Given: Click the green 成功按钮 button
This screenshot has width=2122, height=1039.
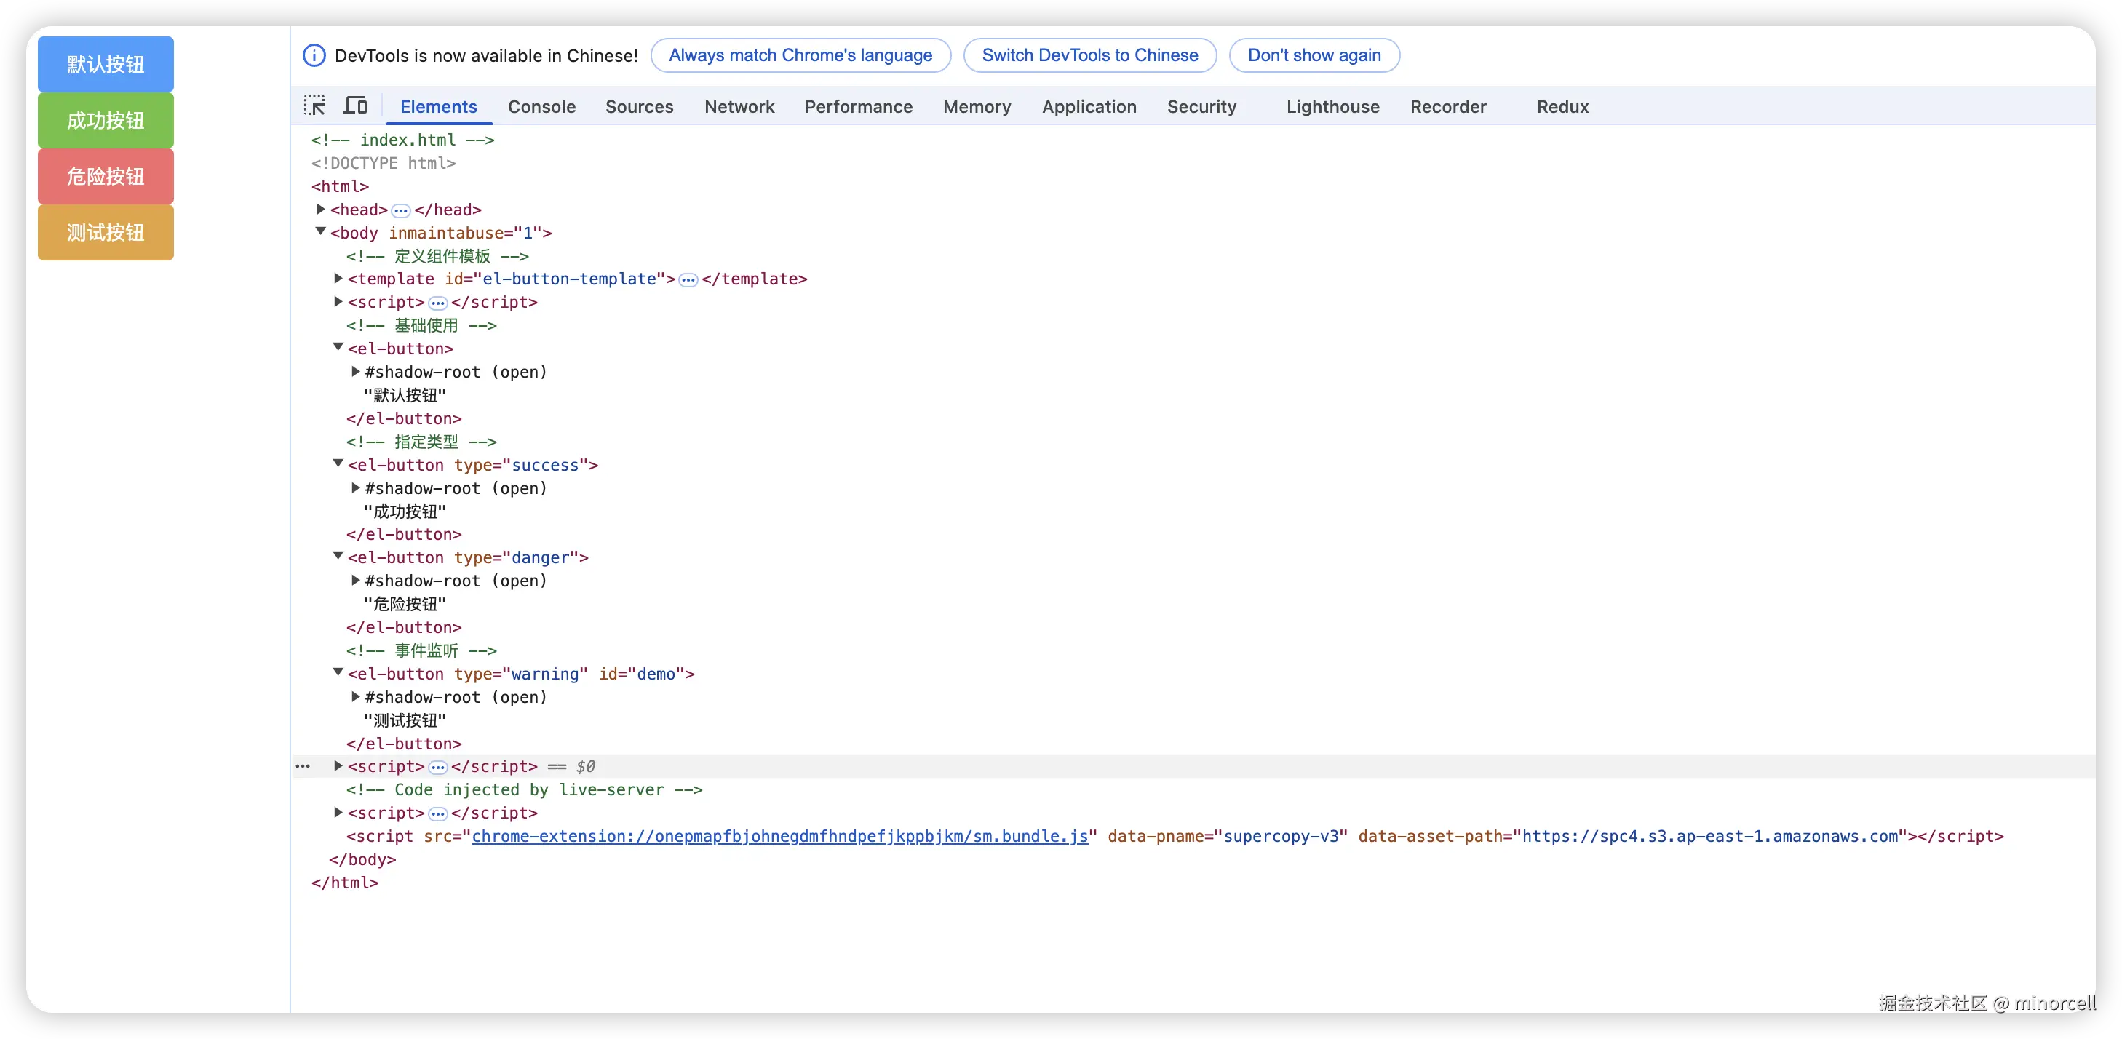Looking at the screenshot, I should 106,120.
